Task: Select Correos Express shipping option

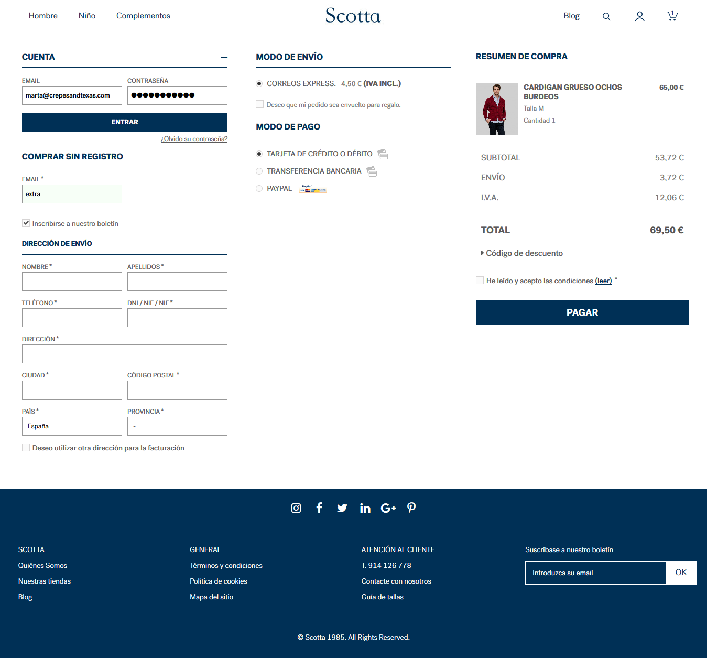Action: 259,84
